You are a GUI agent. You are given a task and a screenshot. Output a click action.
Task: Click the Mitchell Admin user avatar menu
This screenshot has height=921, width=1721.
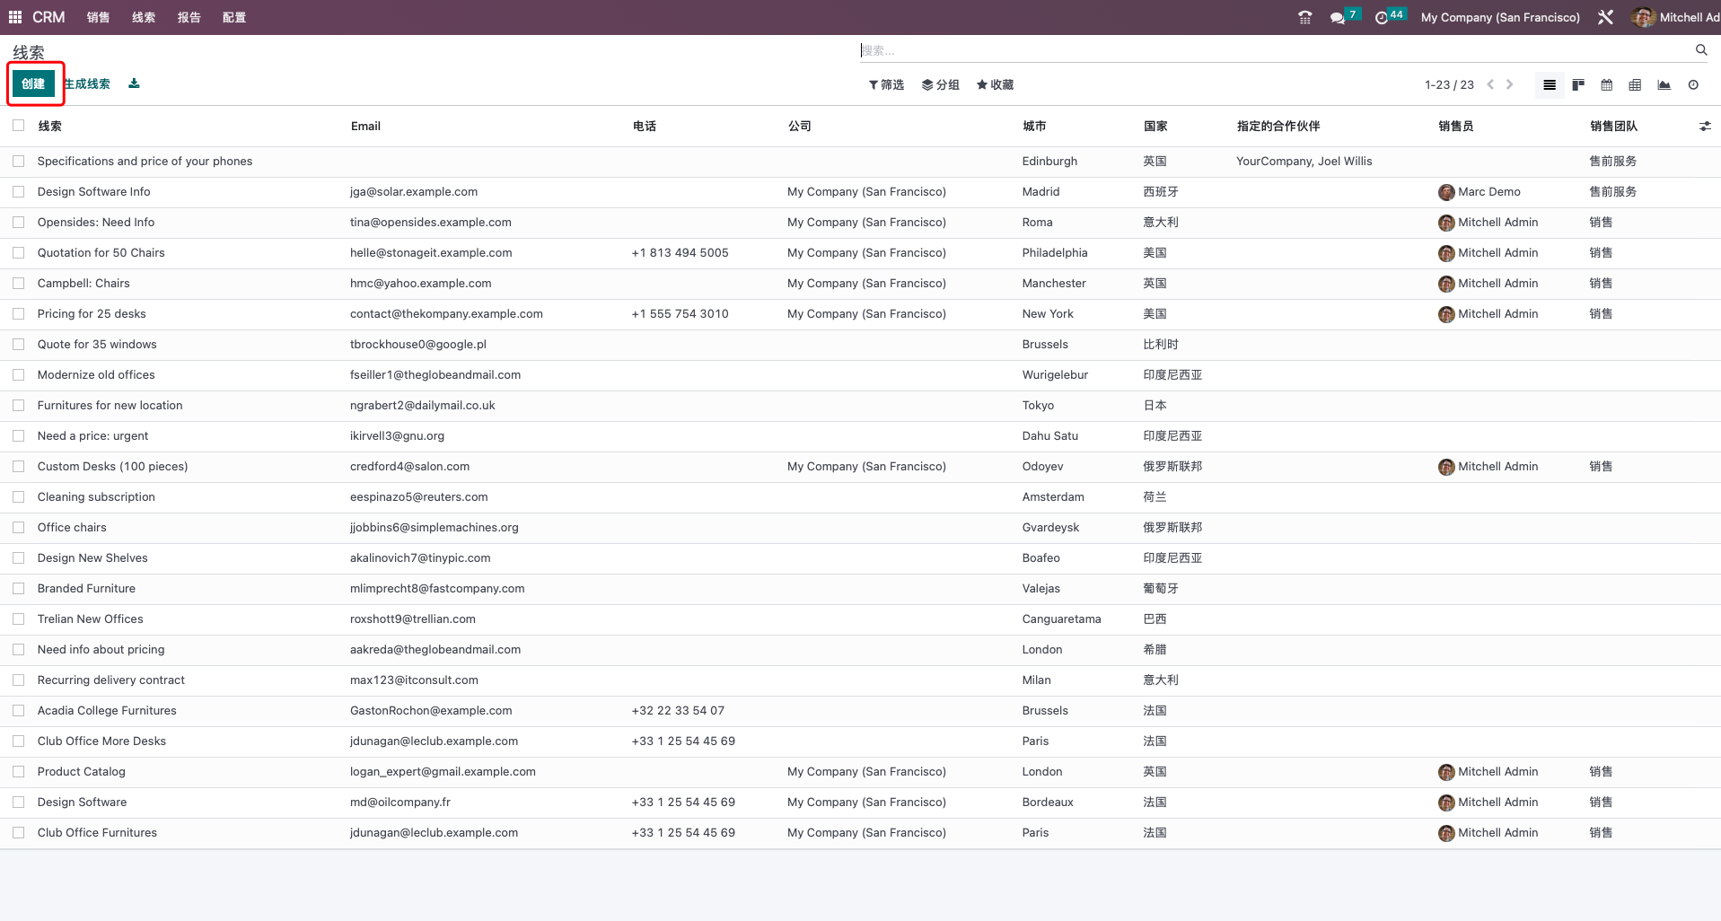click(x=1676, y=17)
